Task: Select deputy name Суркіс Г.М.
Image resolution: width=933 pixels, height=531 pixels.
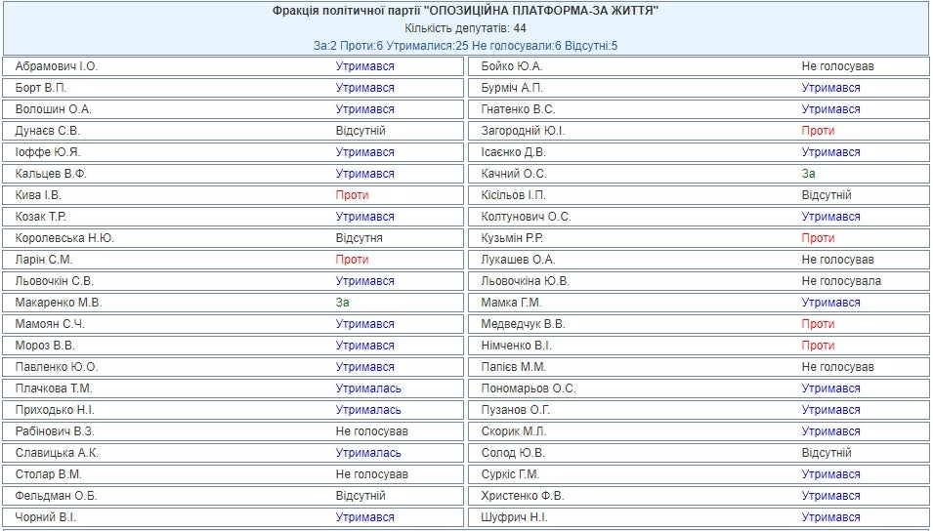Action: [510, 474]
